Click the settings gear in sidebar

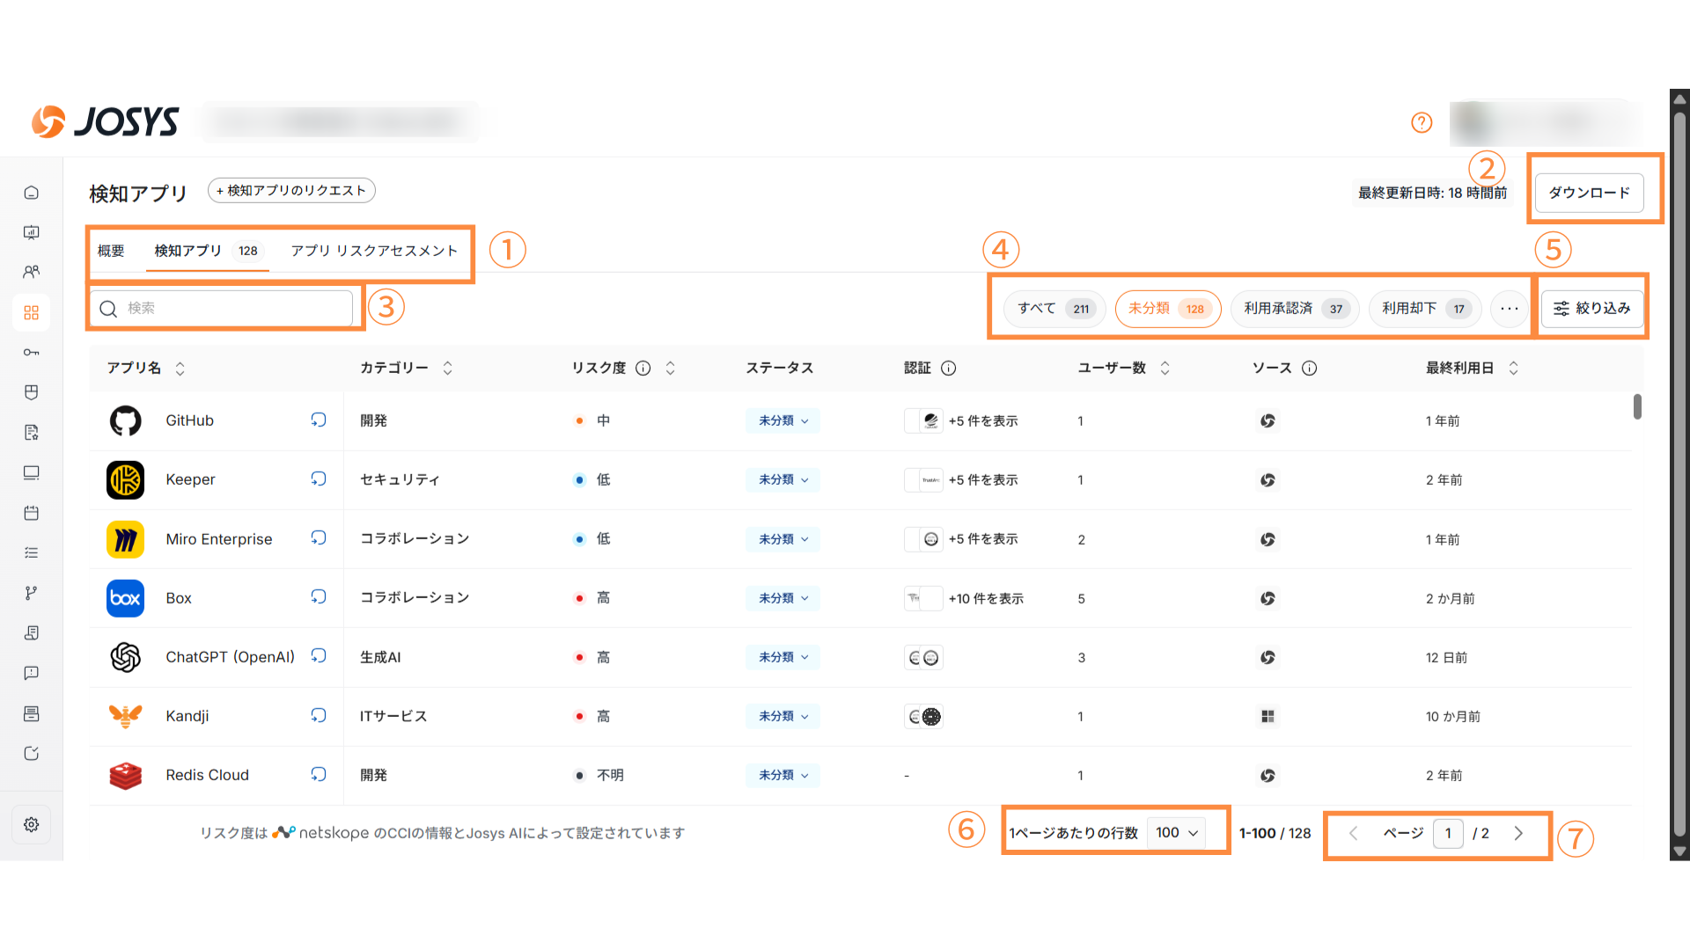[32, 824]
